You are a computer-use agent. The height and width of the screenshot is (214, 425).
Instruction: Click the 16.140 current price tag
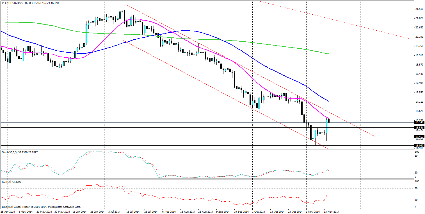pos(419,122)
